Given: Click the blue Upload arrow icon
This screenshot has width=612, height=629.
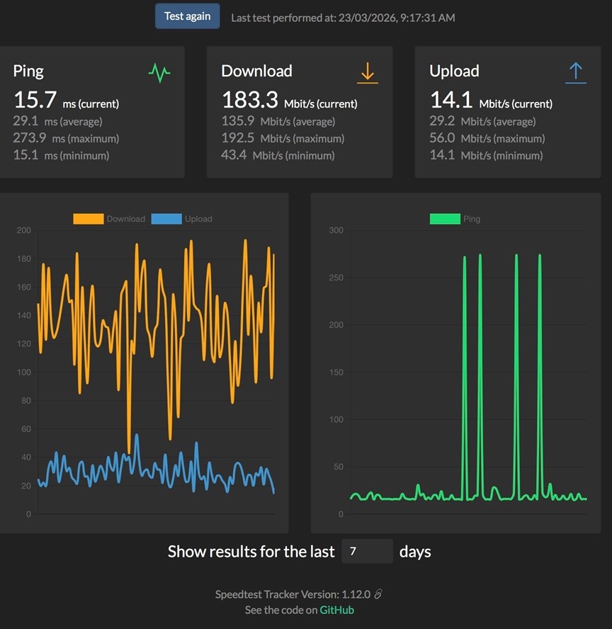Looking at the screenshot, I should 575,72.
